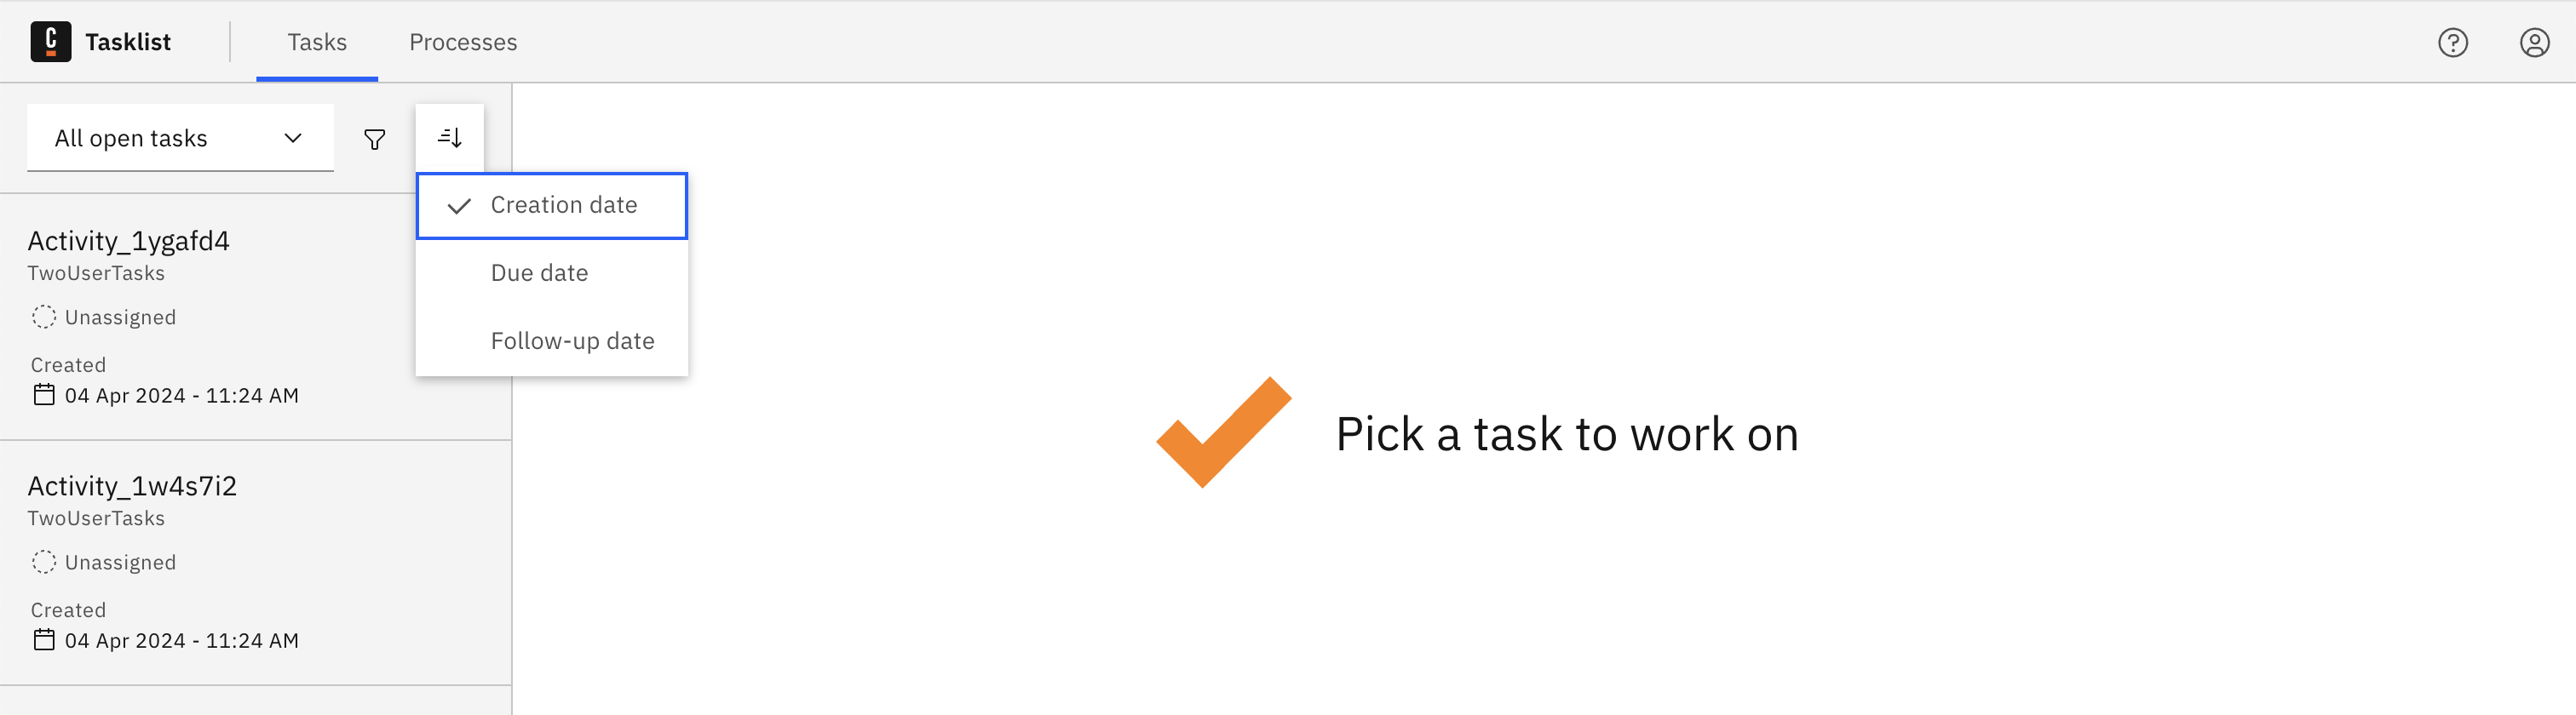This screenshot has height=715, width=2576.
Task: Click calendar icon on Activity_1ygafd4 task
Action: [x=44, y=396]
